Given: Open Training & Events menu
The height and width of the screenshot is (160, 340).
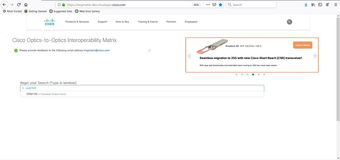Looking at the screenshot, I should pos(148,22).
